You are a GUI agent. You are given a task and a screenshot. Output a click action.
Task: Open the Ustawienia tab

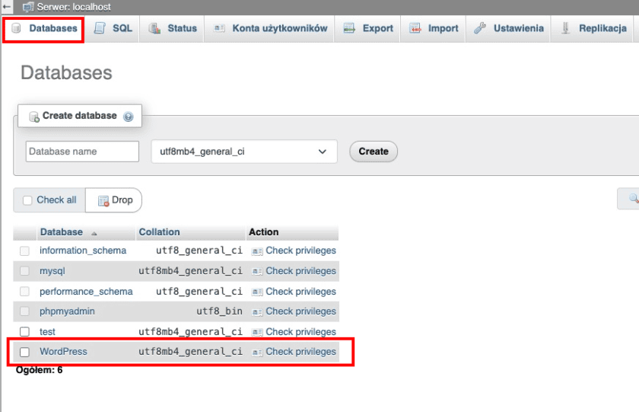coord(509,28)
